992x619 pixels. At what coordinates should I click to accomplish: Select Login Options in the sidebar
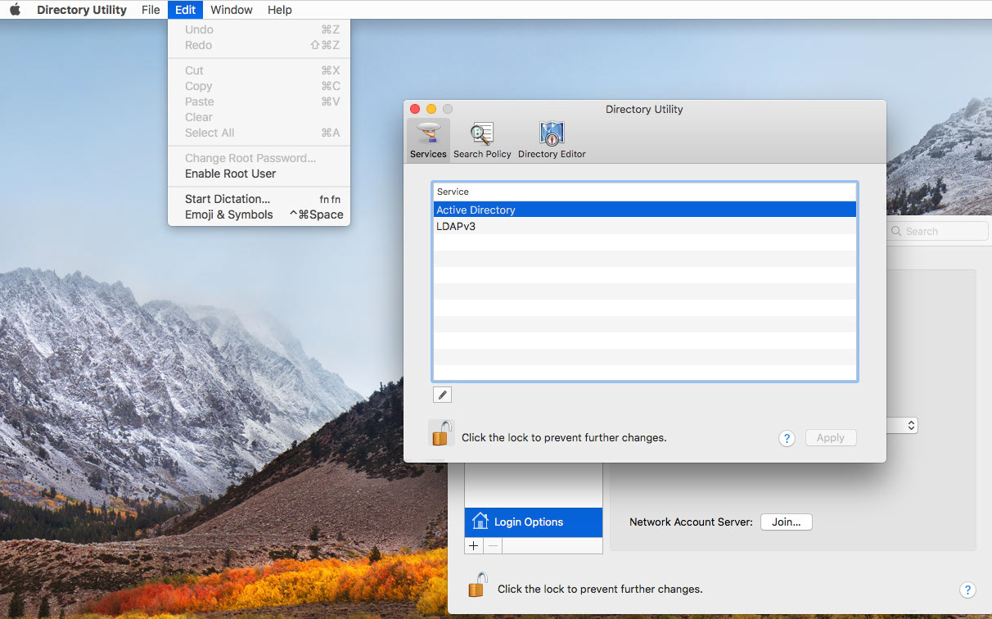click(534, 522)
